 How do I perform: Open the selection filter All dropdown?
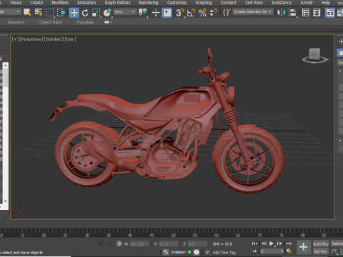[x=10, y=11]
